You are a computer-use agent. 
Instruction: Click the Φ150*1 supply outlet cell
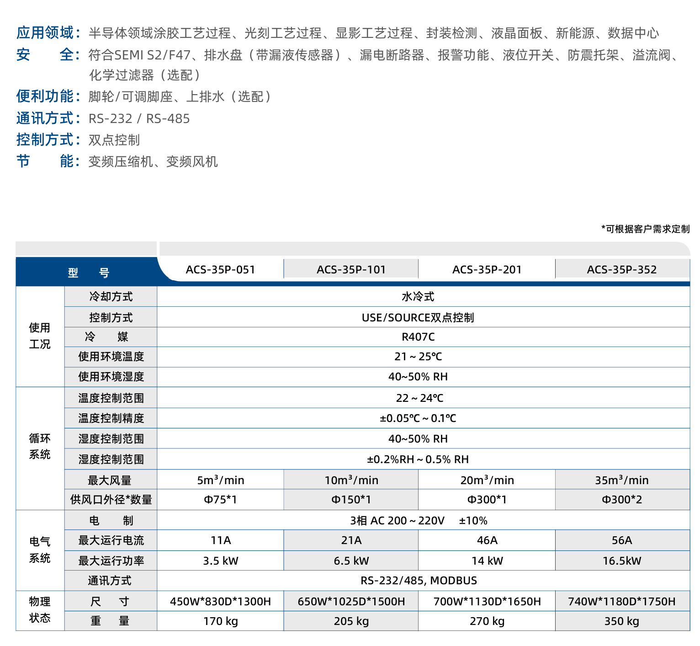click(351, 500)
